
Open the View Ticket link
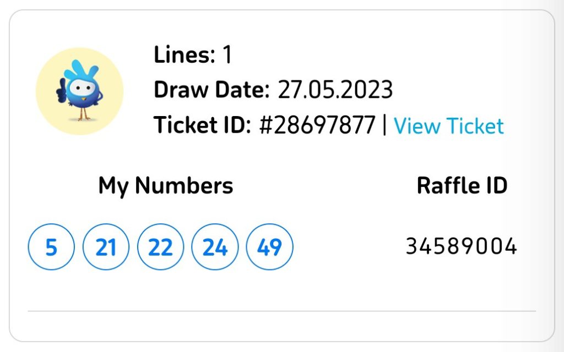point(448,126)
